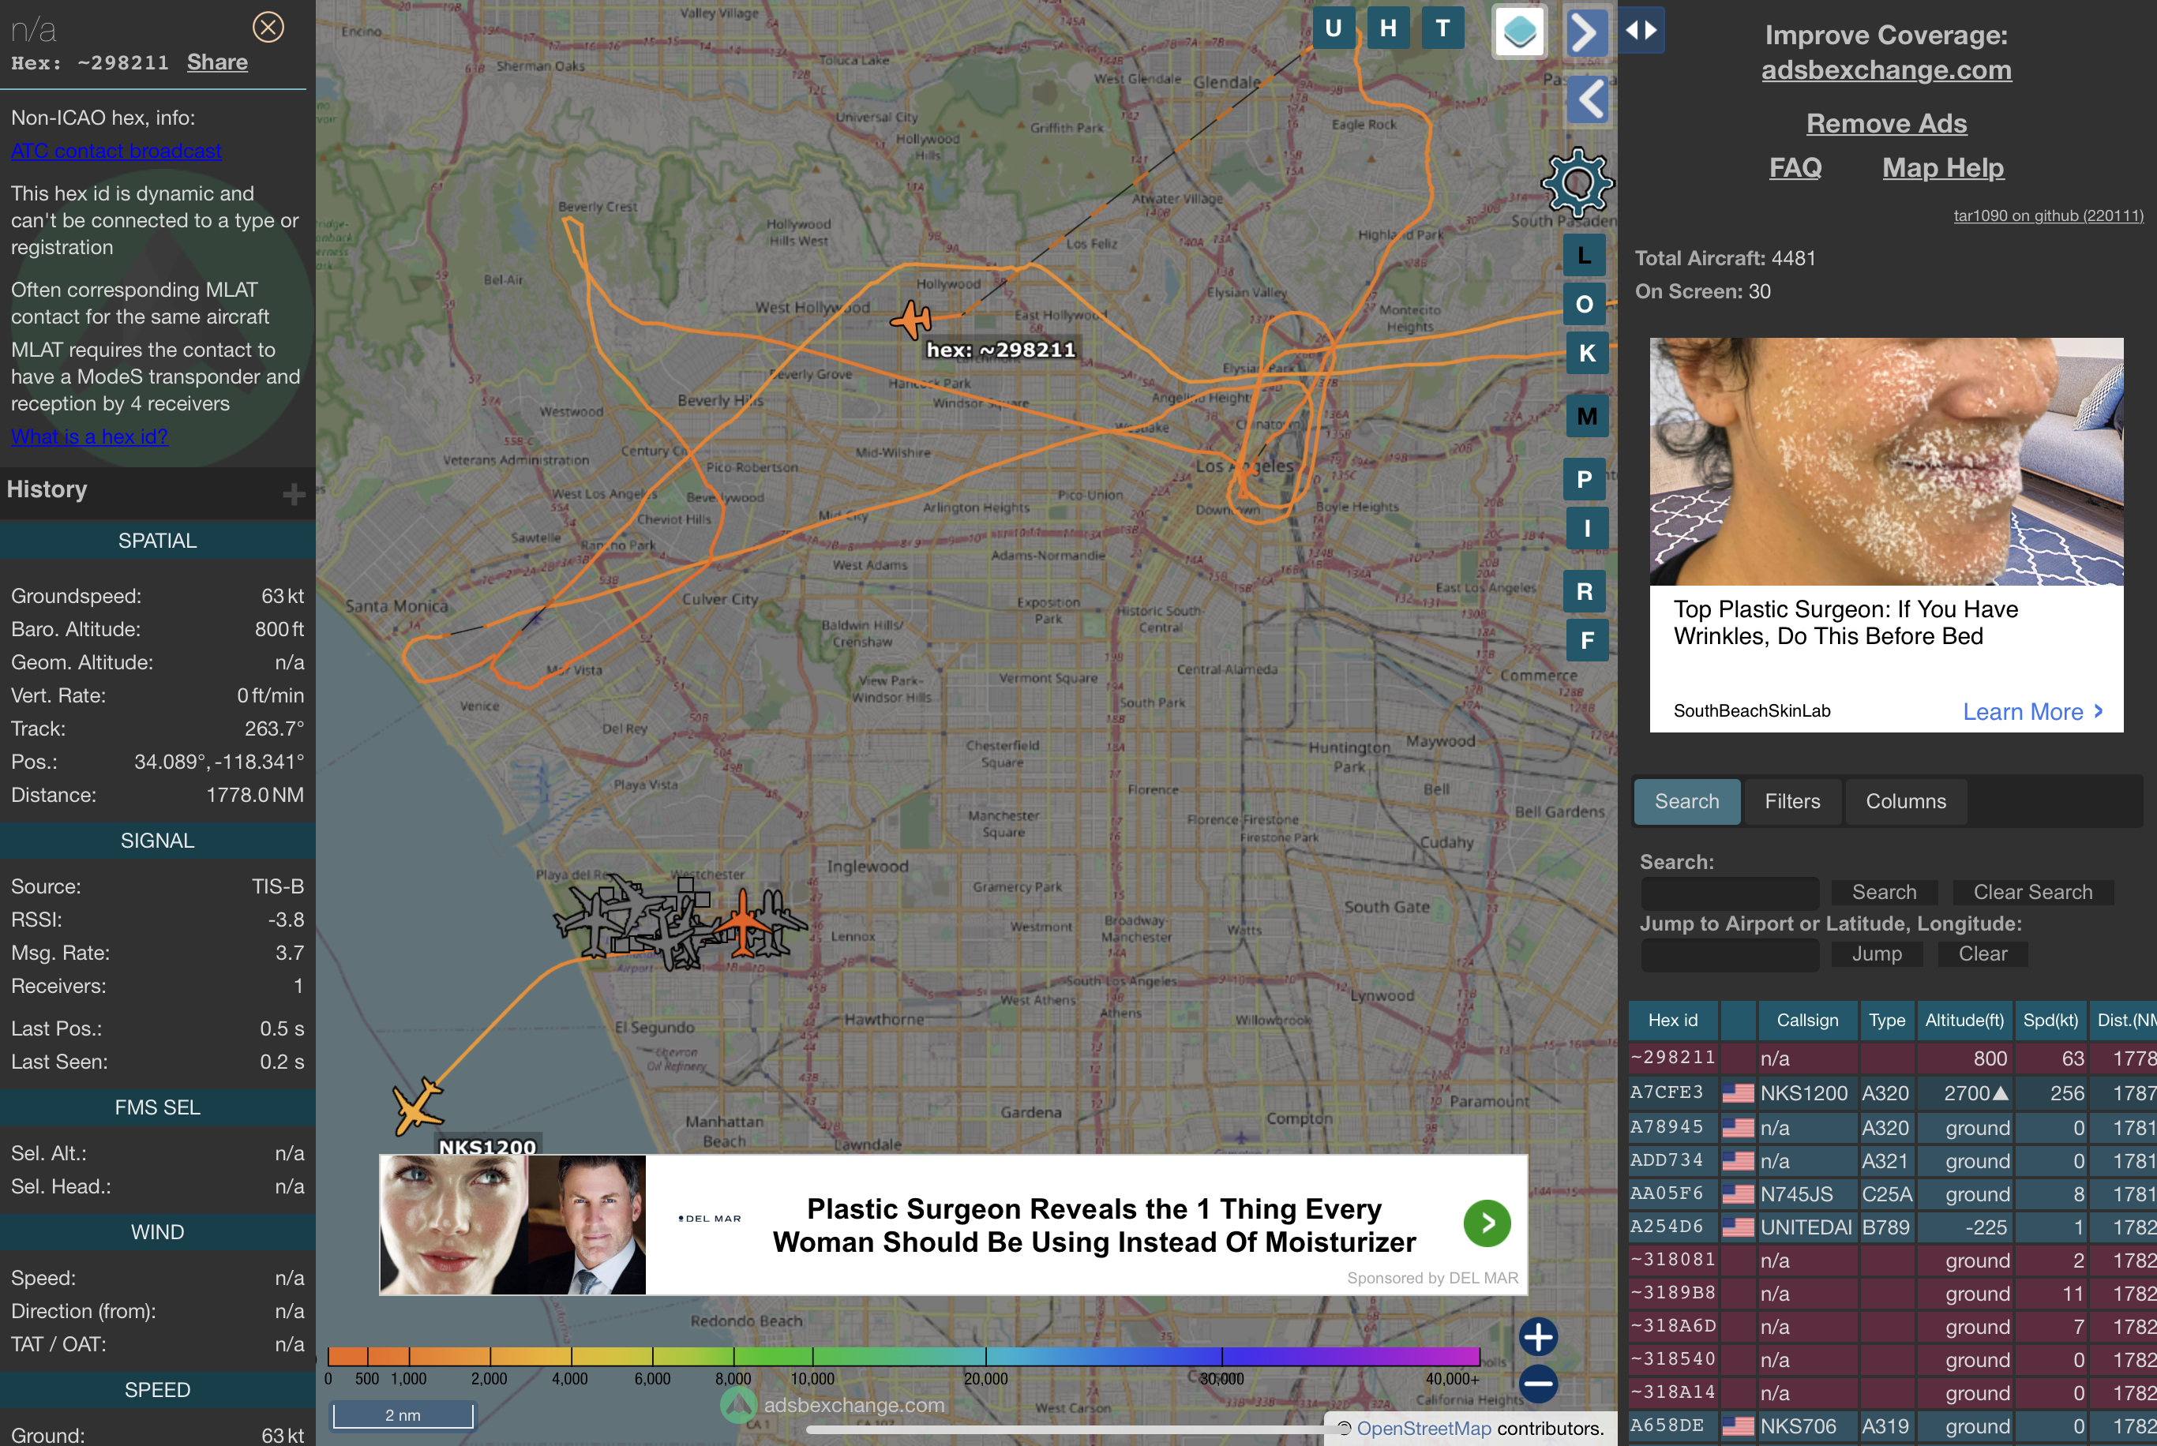Toggle the T map button
Viewport: 2157px width, 1446px height.
pos(1442,28)
